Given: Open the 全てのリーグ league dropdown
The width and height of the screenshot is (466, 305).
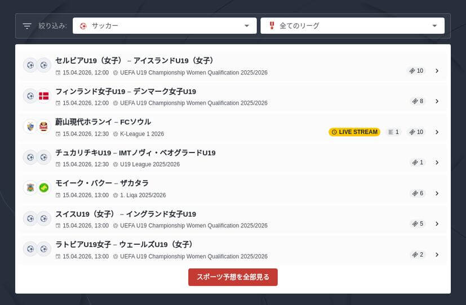Looking at the screenshot, I should (x=352, y=26).
